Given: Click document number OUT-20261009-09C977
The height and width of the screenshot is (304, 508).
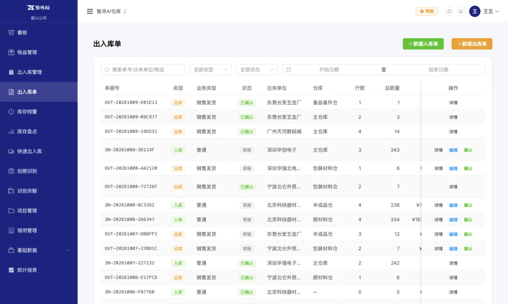Looking at the screenshot, I should coord(131,117).
